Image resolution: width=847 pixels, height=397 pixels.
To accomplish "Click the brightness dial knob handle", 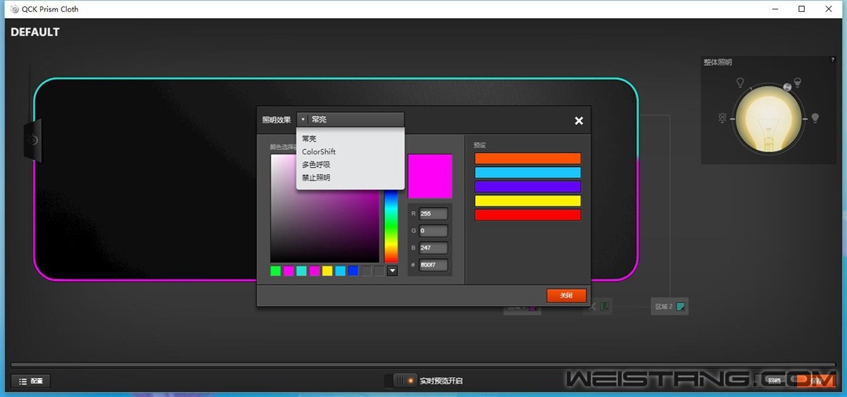I will point(787,87).
